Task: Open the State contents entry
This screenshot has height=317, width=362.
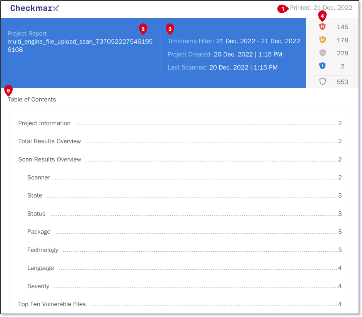Action: [x=185, y=196]
